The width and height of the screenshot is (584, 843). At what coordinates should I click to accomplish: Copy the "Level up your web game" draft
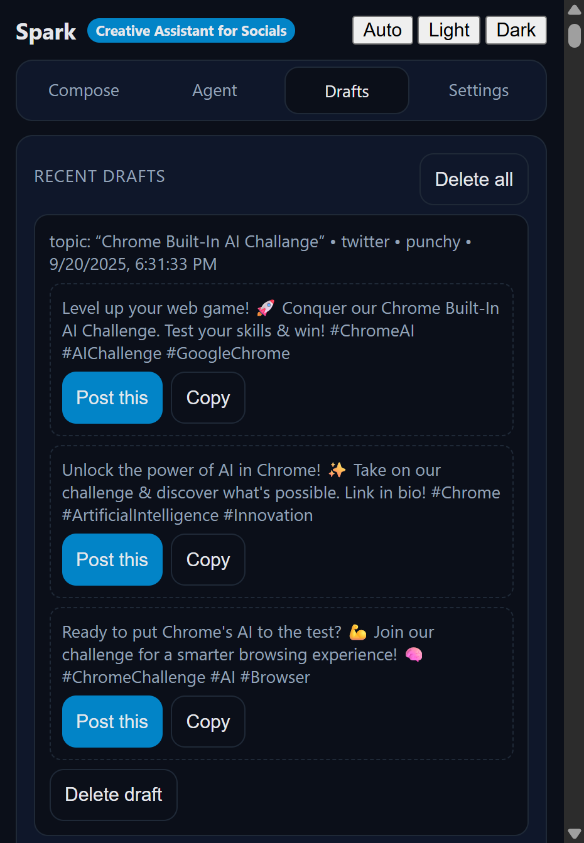coord(208,397)
